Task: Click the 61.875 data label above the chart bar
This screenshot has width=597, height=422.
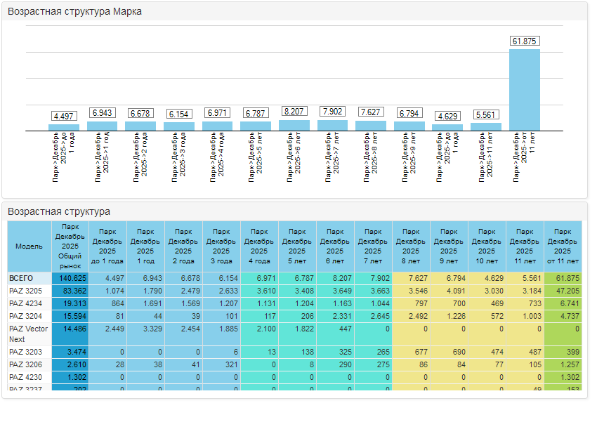Action: click(524, 41)
